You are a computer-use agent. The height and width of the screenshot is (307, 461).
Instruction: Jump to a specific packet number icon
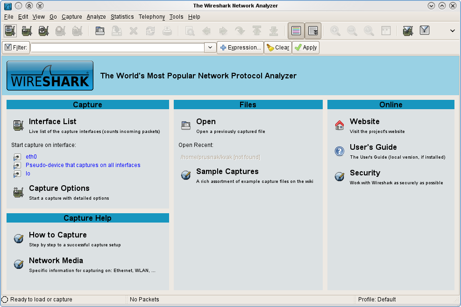240,30
